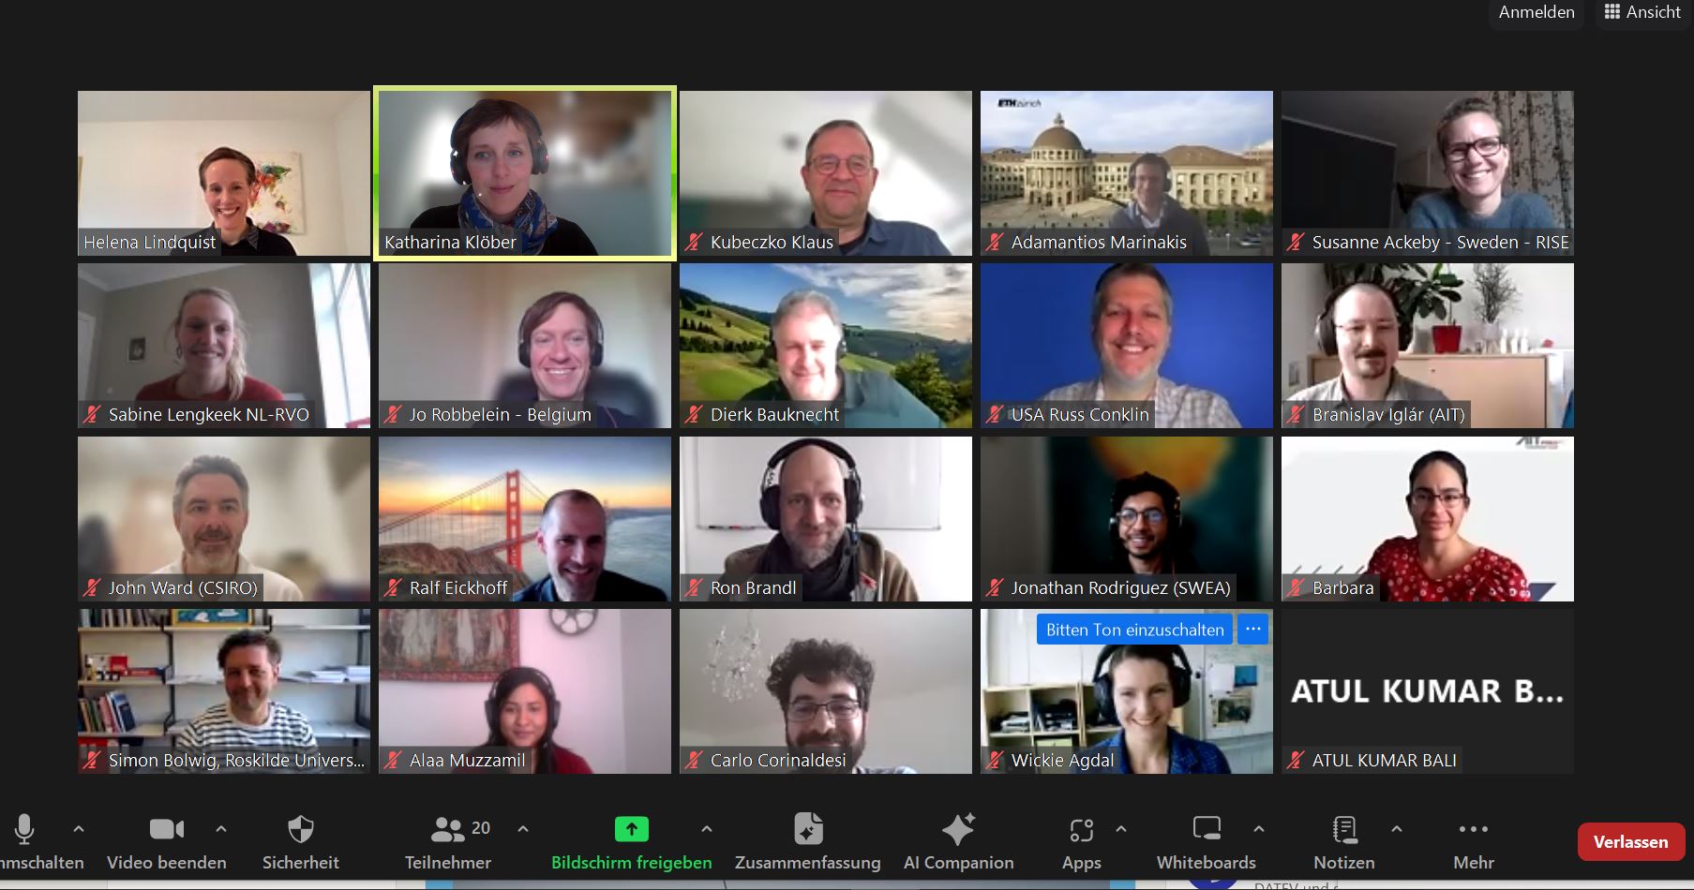Click Bitten Ton einzuschalten on Wickie's tile
The image size is (1694, 890).
[1134, 630]
